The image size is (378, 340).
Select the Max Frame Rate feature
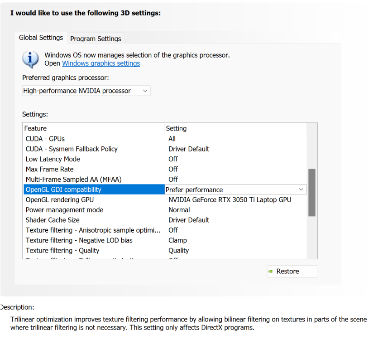point(50,169)
